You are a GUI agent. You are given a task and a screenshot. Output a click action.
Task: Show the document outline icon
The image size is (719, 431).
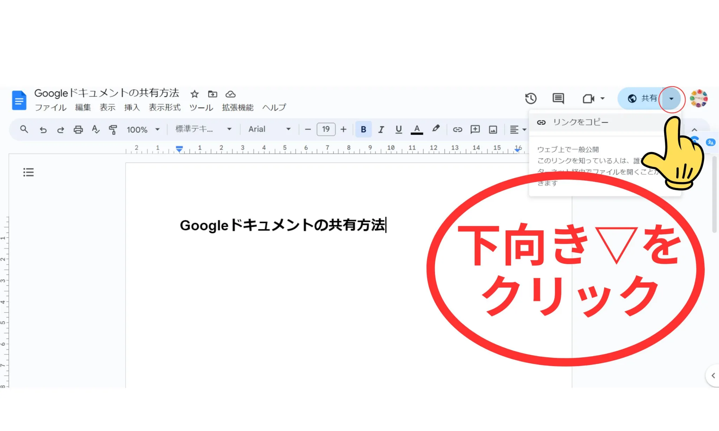(x=28, y=172)
